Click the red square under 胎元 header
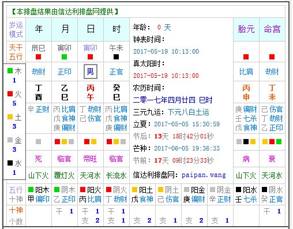The image size is (293, 229). [x=246, y=57]
